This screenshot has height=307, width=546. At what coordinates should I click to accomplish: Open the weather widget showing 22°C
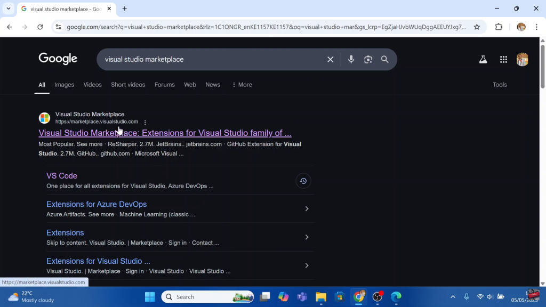[x=30, y=297]
